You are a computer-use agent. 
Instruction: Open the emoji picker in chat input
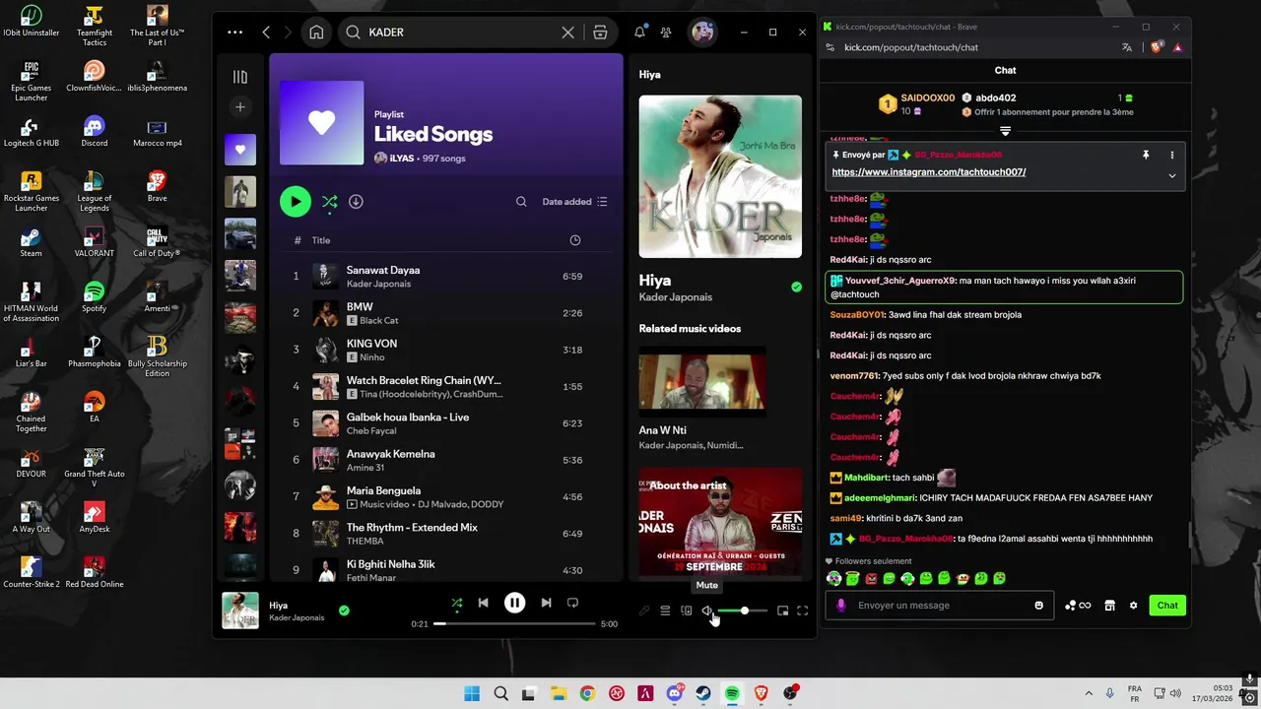point(1038,606)
